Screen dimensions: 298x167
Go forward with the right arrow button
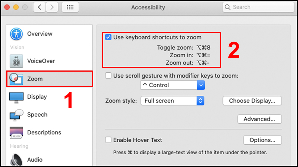click(x=52, y=7)
